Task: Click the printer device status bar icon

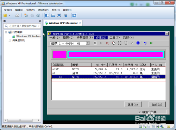Action: (x=158, y=126)
